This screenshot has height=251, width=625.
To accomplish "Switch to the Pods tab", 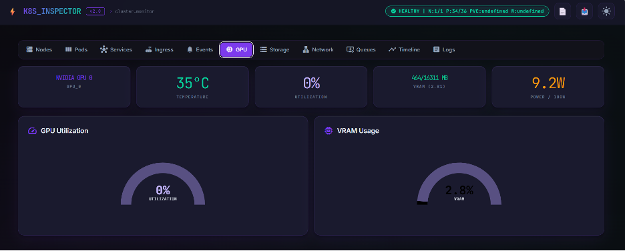I will pyautogui.click(x=76, y=50).
